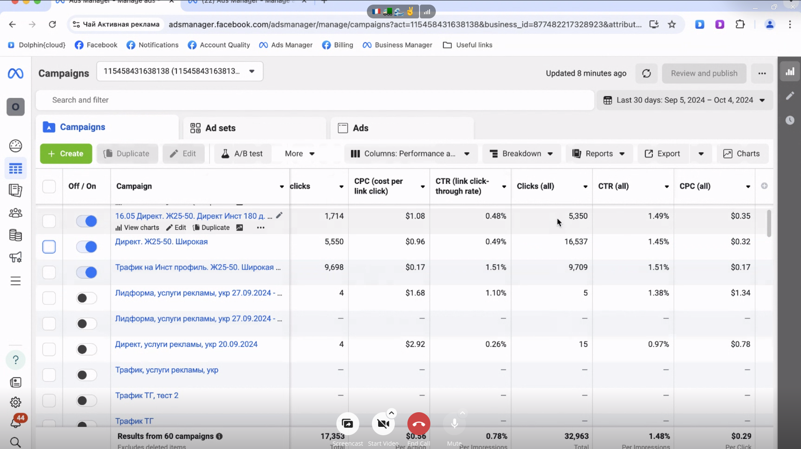Open Help question mark icon
Image resolution: width=801 pixels, height=449 pixels.
(15, 360)
